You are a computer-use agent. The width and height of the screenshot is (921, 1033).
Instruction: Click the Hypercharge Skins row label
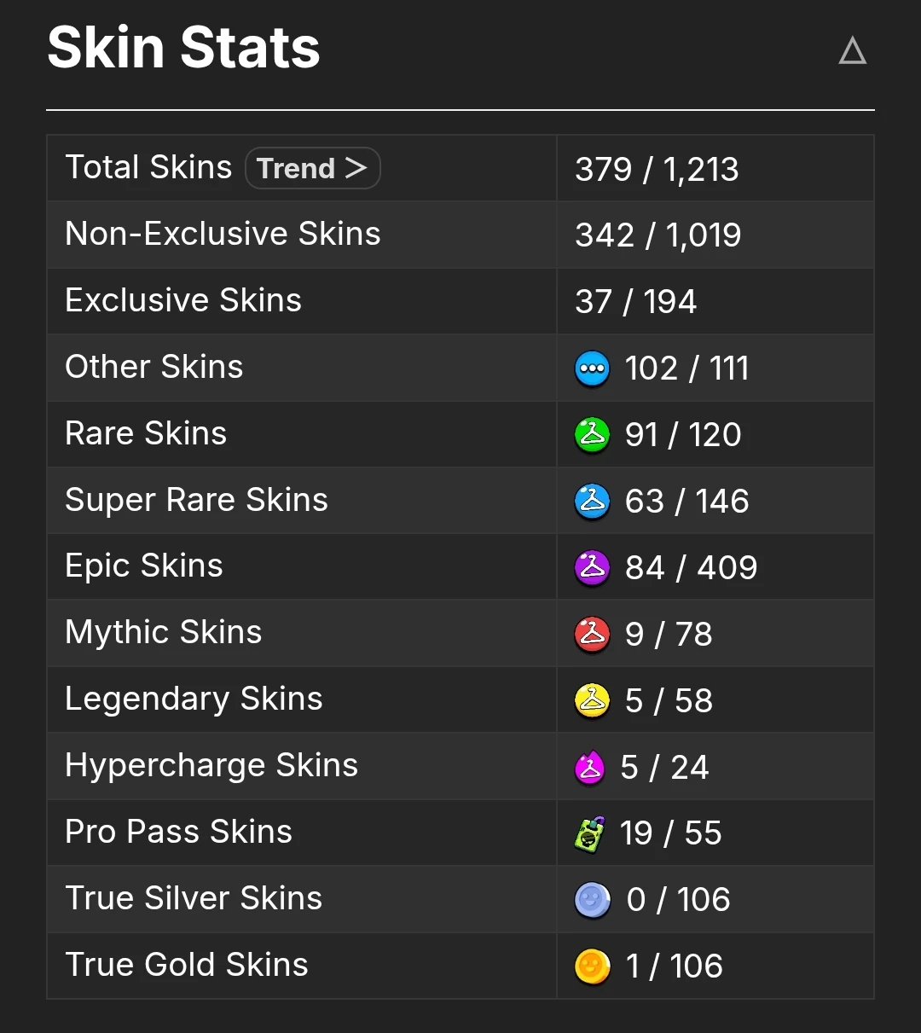coord(211,766)
